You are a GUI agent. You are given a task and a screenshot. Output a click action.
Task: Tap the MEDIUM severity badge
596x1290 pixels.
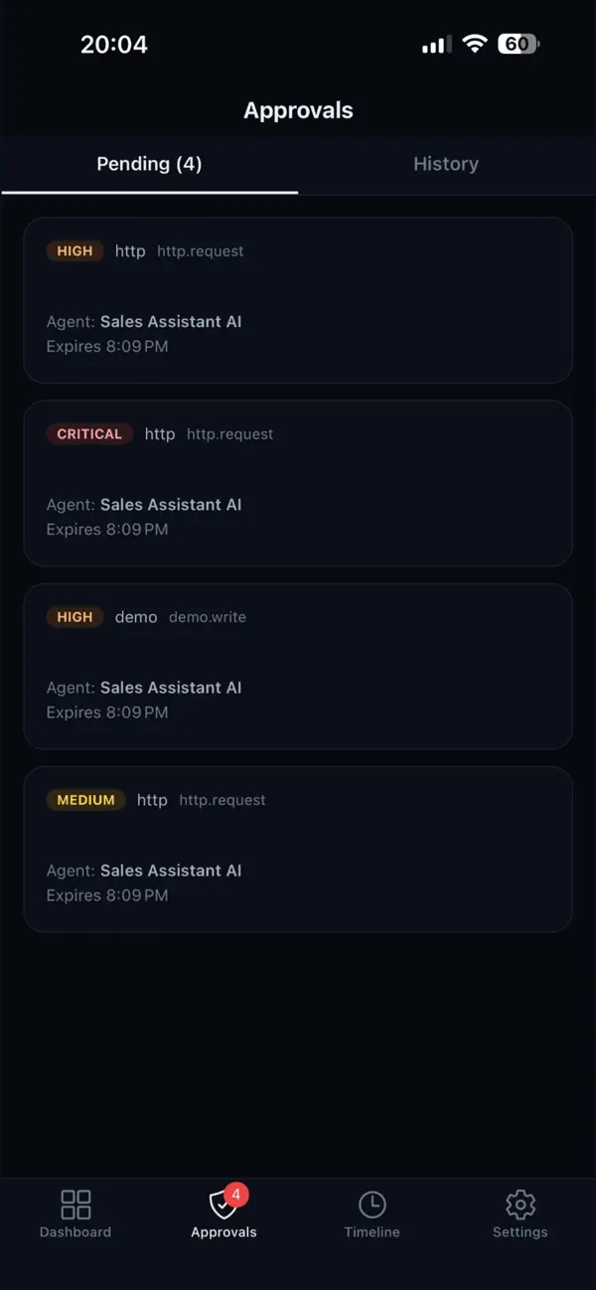click(85, 800)
